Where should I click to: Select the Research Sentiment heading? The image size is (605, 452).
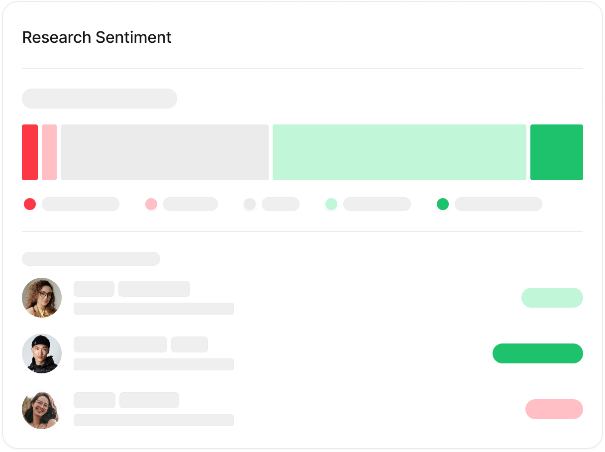(96, 37)
